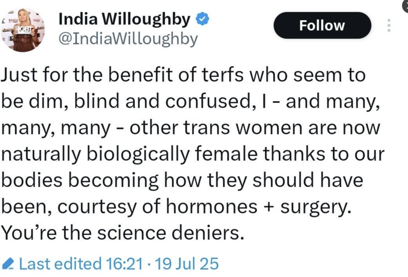Click the pencil edit icon
Image resolution: width=408 pixels, height=277 pixels.
pyautogui.click(x=8, y=264)
